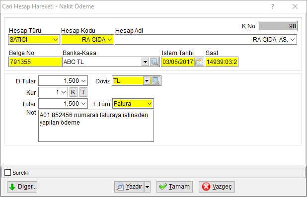This screenshot has height=197, width=307.
Task: Click the Saat time field
Action: pos(222,62)
